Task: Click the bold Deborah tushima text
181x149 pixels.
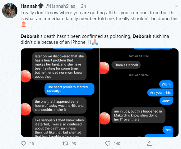Action: 151,36
